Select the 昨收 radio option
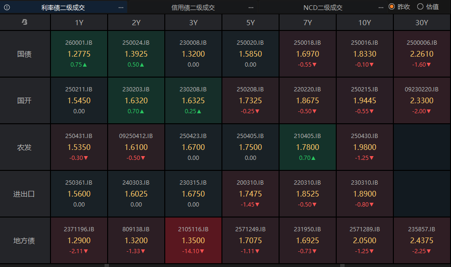 [392, 7]
